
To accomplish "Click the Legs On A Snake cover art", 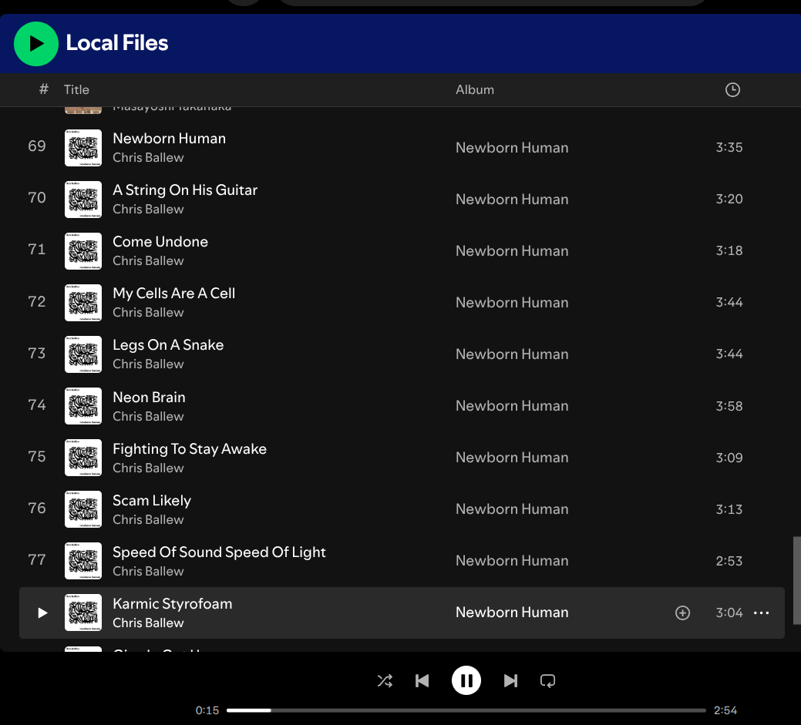I will (83, 354).
